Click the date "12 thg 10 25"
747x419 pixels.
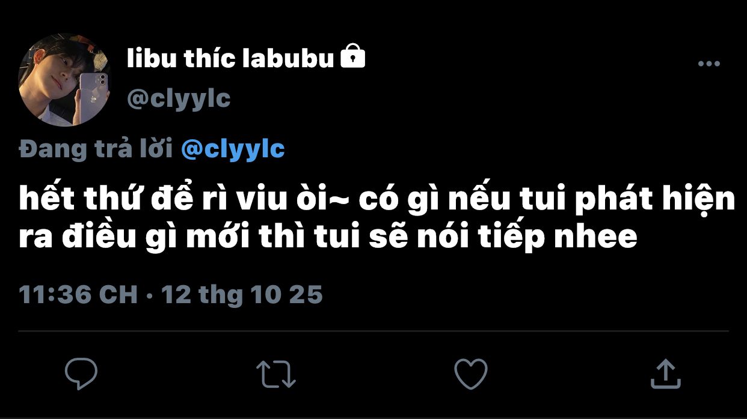242,295
